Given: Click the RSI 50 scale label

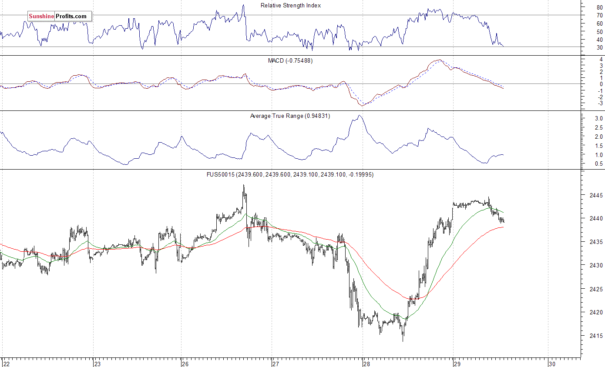Looking at the screenshot, I should tap(600, 31).
